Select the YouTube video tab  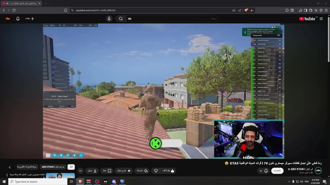point(21,3)
